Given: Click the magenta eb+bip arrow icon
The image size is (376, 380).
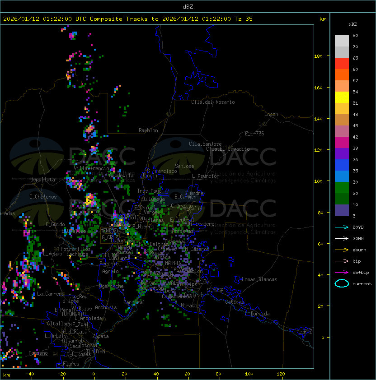Looking at the screenshot, I should point(342,272).
